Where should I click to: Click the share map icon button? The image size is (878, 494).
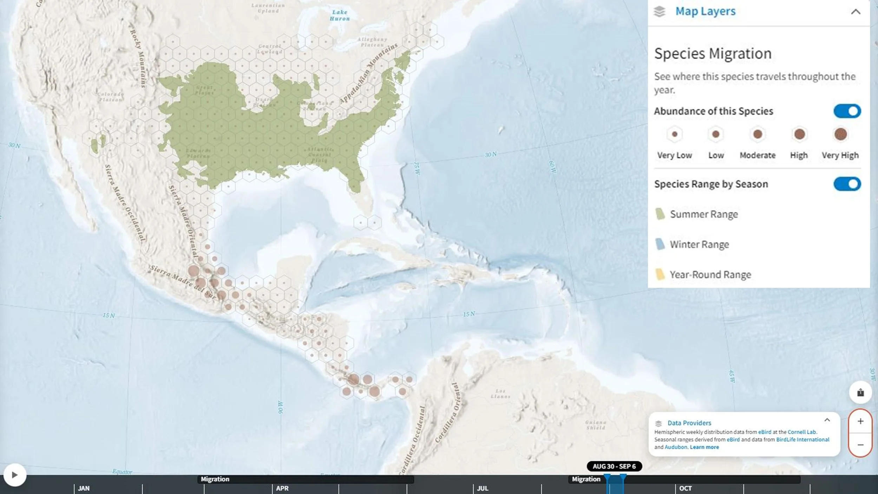[x=860, y=392]
